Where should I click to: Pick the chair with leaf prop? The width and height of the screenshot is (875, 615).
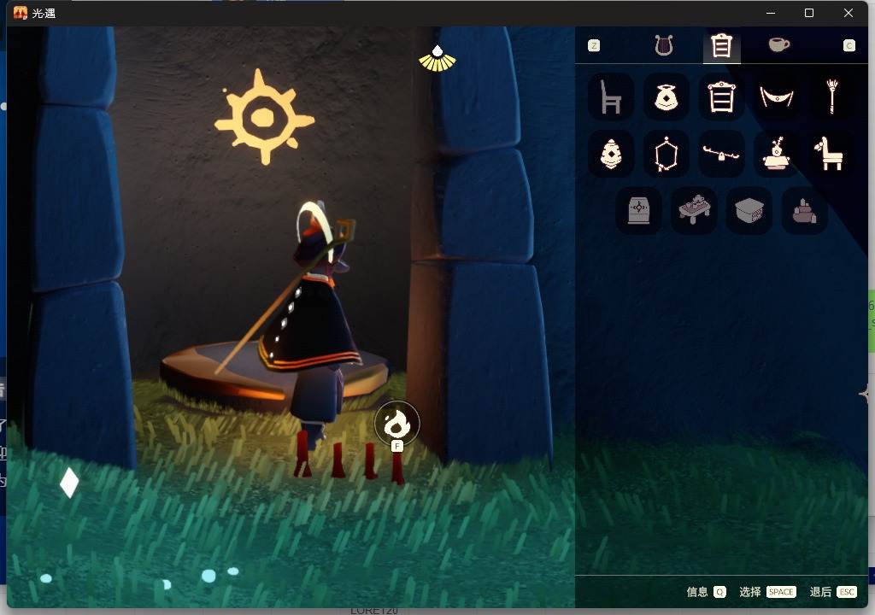click(831, 154)
